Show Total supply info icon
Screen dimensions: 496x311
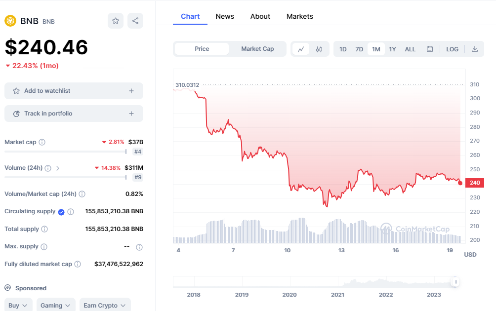click(44, 229)
